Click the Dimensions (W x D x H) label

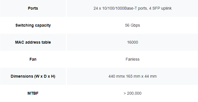[x=33, y=76]
